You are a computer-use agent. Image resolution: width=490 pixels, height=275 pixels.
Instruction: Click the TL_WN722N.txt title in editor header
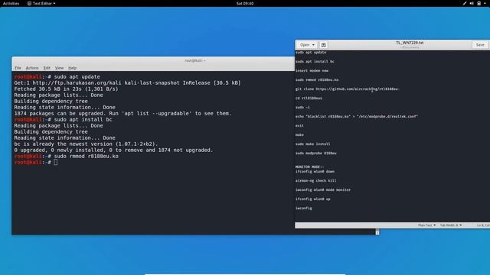pos(410,43)
